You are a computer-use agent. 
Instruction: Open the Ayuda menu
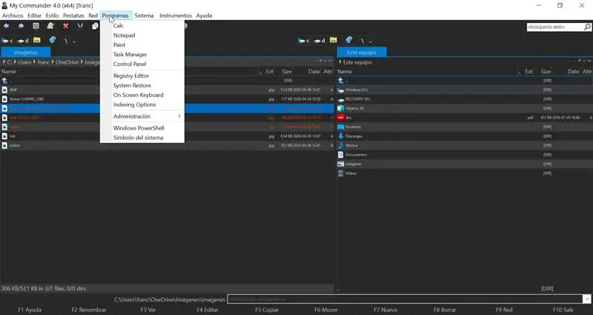click(x=204, y=16)
